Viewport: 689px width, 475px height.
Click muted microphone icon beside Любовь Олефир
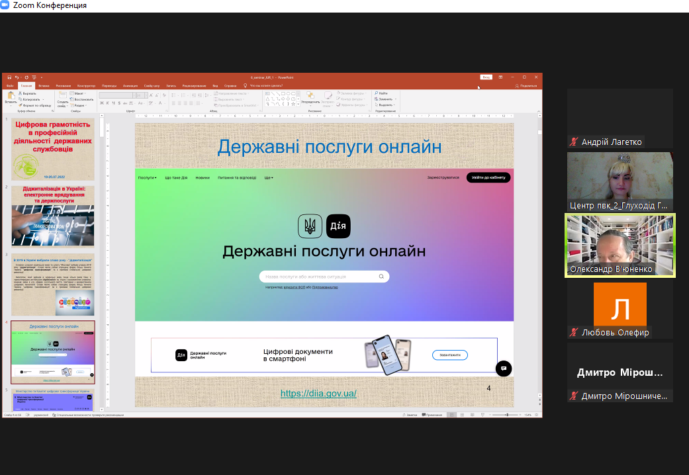click(573, 332)
